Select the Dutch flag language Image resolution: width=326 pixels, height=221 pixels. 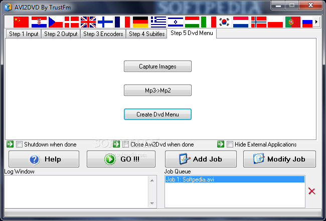(241, 22)
